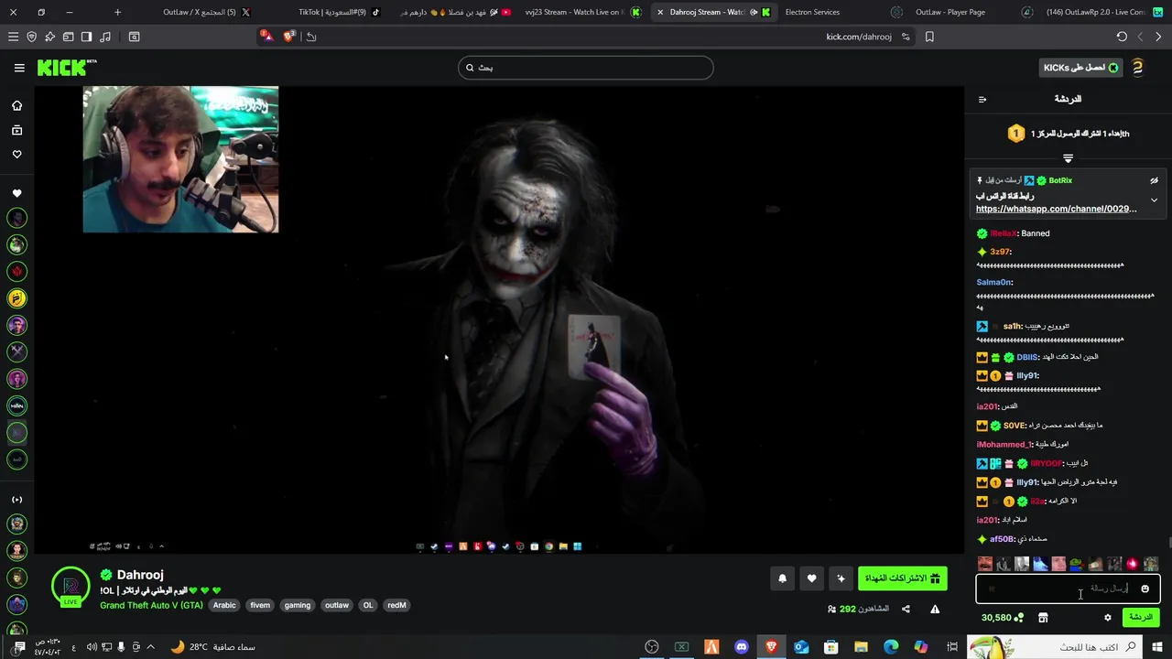This screenshot has width=1172, height=659.
Task: Select the redM tag
Action: pyautogui.click(x=396, y=605)
